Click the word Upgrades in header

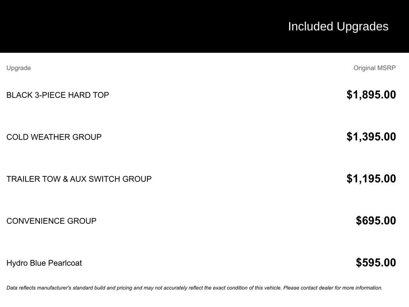[x=363, y=27]
